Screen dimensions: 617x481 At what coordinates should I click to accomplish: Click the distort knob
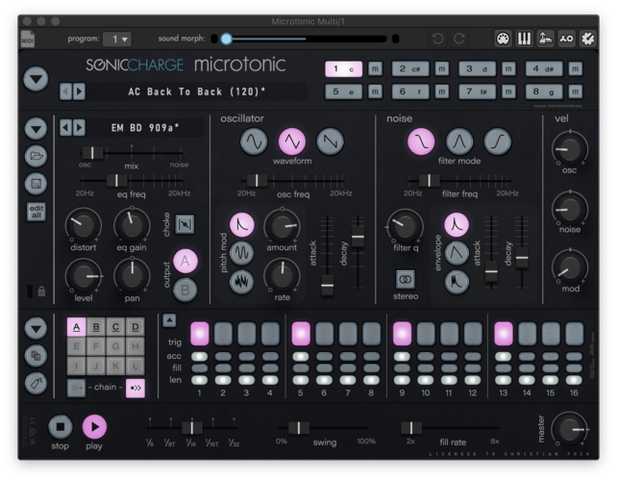[83, 225]
